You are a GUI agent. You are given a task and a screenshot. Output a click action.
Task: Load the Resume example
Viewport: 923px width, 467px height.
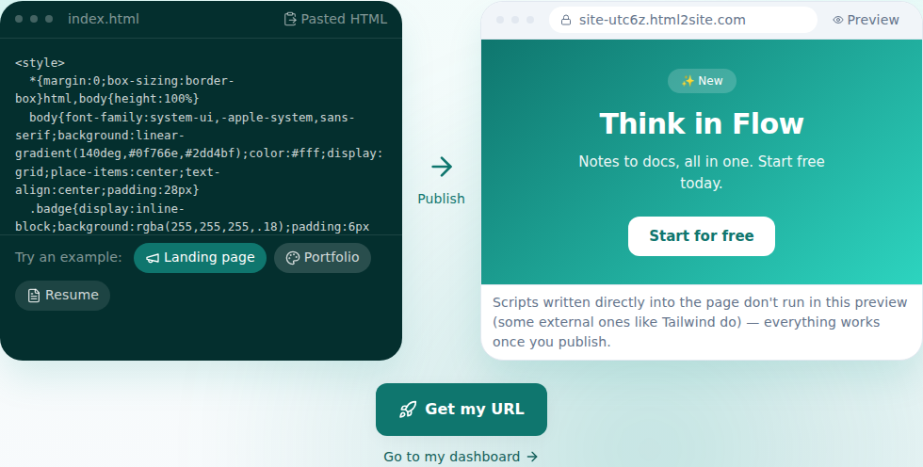pyautogui.click(x=62, y=296)
